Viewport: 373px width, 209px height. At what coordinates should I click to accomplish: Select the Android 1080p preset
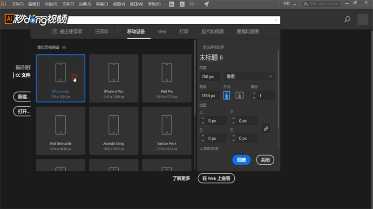(114, 130)
